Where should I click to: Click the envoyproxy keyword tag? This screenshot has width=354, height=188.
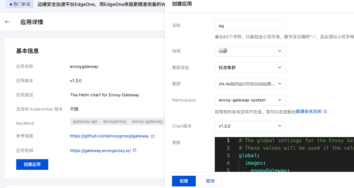point(115,122)
